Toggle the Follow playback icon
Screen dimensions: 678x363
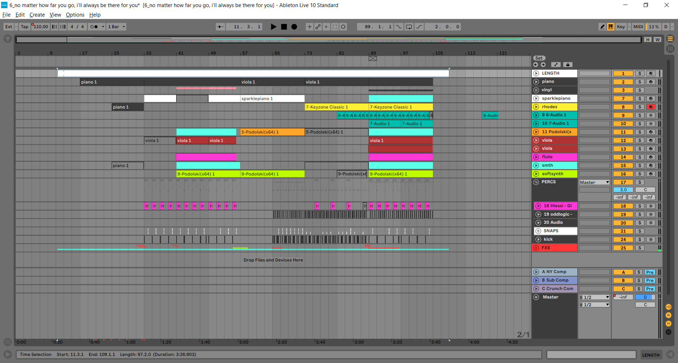coord(220,27)
